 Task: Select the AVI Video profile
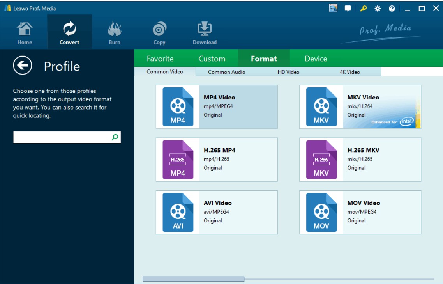pyautogui.click(x=216, y=212)
